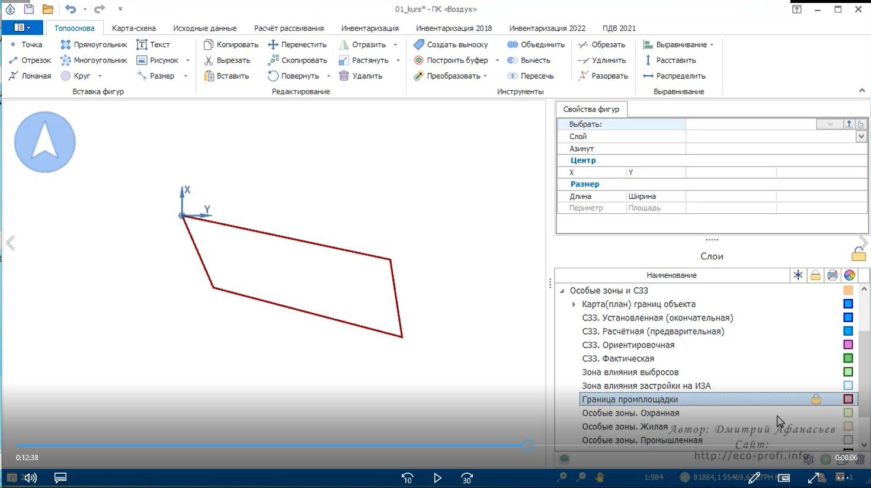Click the freeze column header in layers
Screen dimensions: 871x488
pos(798,275)
